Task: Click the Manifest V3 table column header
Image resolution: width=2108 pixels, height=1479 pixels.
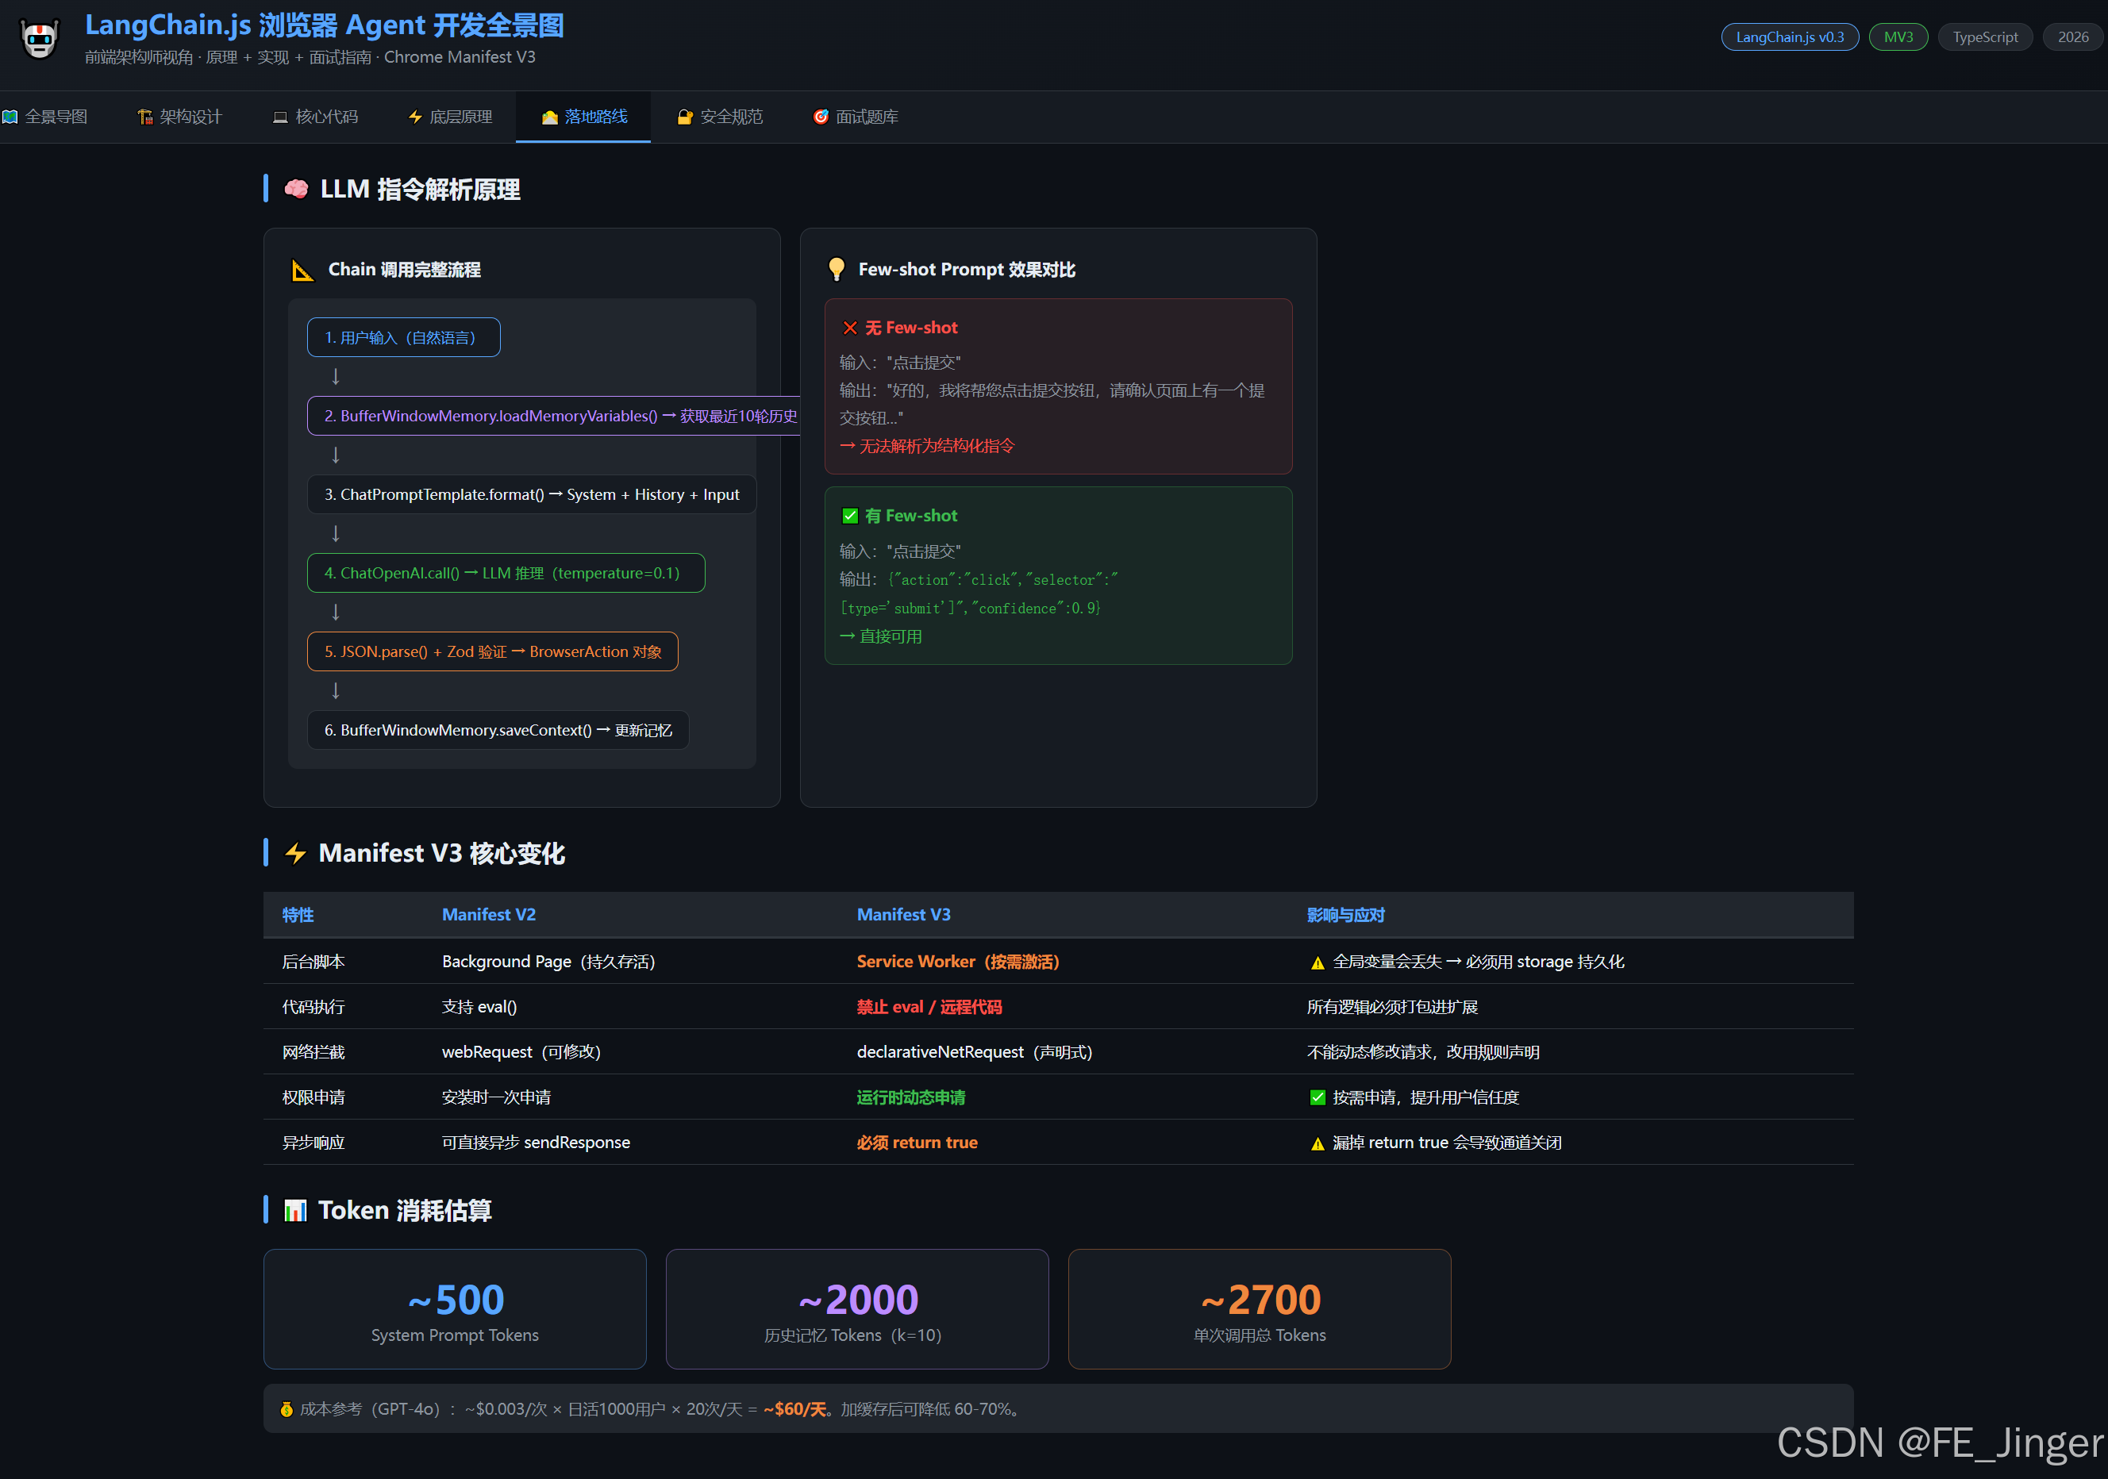Action: pos(903,914)
